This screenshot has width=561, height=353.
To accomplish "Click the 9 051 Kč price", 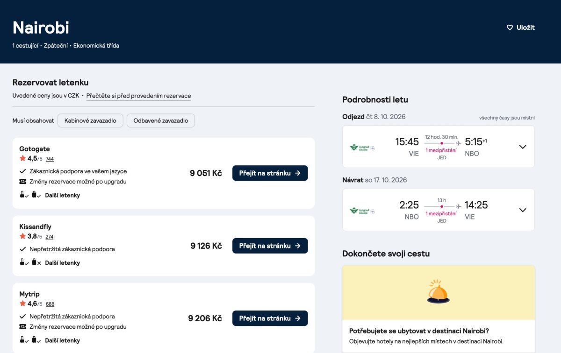I will point(206,173).
